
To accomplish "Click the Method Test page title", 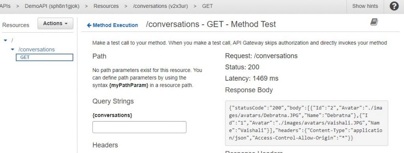I will coord(211,24).
